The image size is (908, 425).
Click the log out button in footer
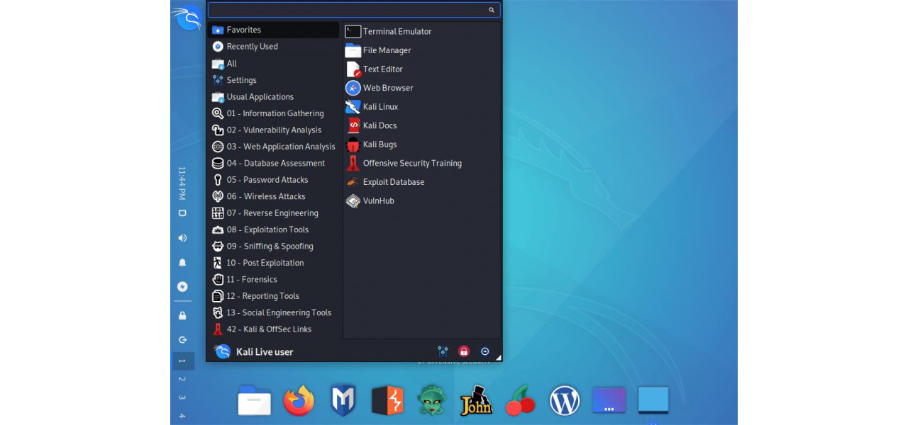click(485, 351)
